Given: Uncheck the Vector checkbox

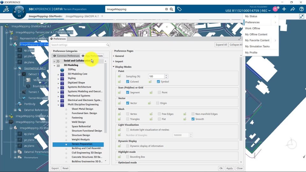Looking at the screenshot, I should 127,103.
